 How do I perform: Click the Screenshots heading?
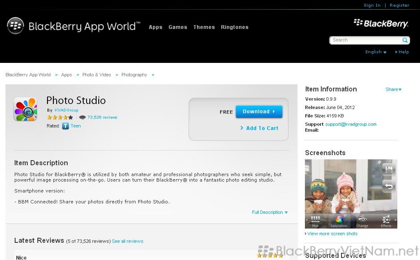click(325, 153)
